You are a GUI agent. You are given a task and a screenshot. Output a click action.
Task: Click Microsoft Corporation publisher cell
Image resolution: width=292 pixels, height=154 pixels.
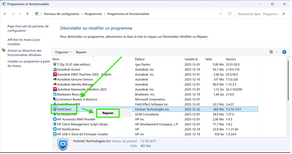150,99
